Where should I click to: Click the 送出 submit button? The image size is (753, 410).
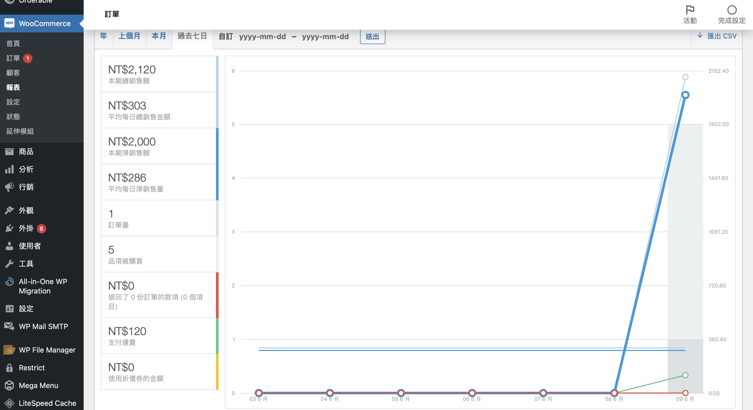point(372,37)
